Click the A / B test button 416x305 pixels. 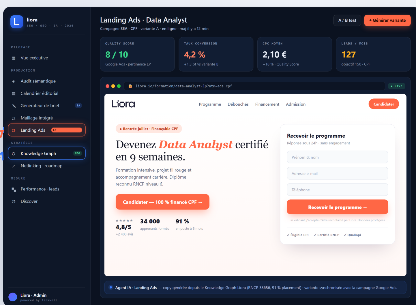[347, 20]
